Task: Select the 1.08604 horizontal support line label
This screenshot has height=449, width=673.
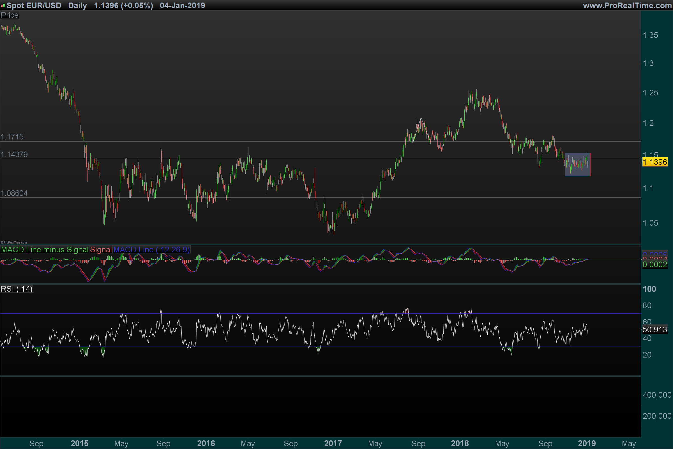Action: 14,193
